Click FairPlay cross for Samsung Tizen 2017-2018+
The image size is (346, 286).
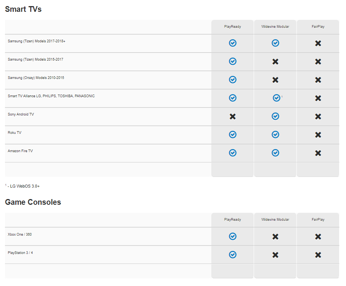tap(318, 43)
